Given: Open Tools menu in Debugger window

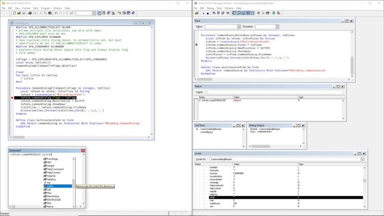Looking at the screenshot, I should pos(219,8).
